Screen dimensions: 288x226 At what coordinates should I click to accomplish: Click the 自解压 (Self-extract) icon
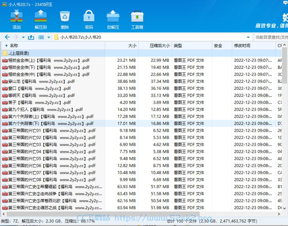113,17
